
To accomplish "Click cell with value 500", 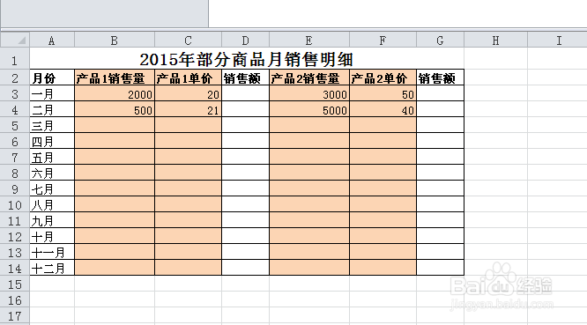I will pyautogui.click(x=115, y=109).
